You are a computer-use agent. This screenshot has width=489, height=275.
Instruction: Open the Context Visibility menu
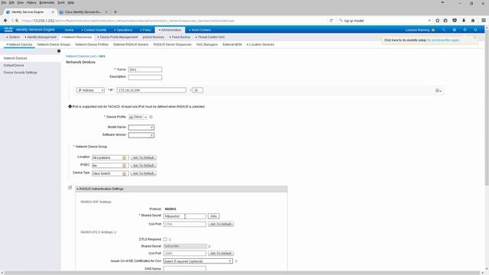(94, 30)
